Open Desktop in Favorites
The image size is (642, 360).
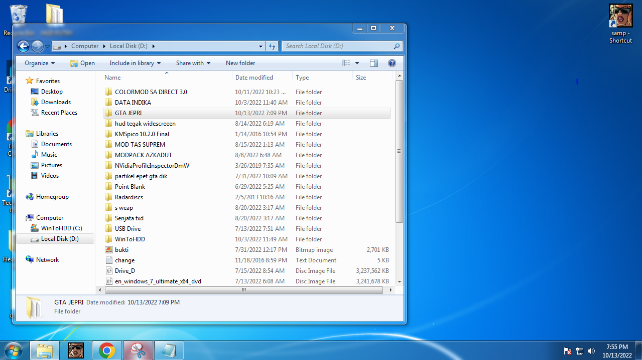(52, 92)
